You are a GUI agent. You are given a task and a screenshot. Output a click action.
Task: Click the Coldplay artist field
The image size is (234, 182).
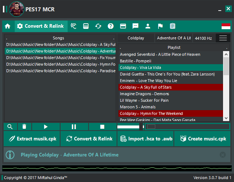point(136,38)
